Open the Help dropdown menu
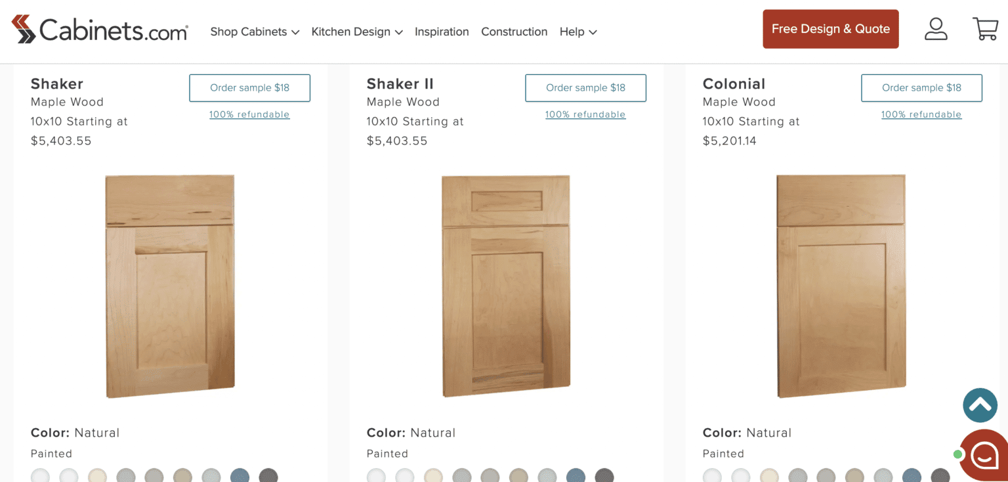Viewport: 1008px width, 482px height. tap(578, 32)
